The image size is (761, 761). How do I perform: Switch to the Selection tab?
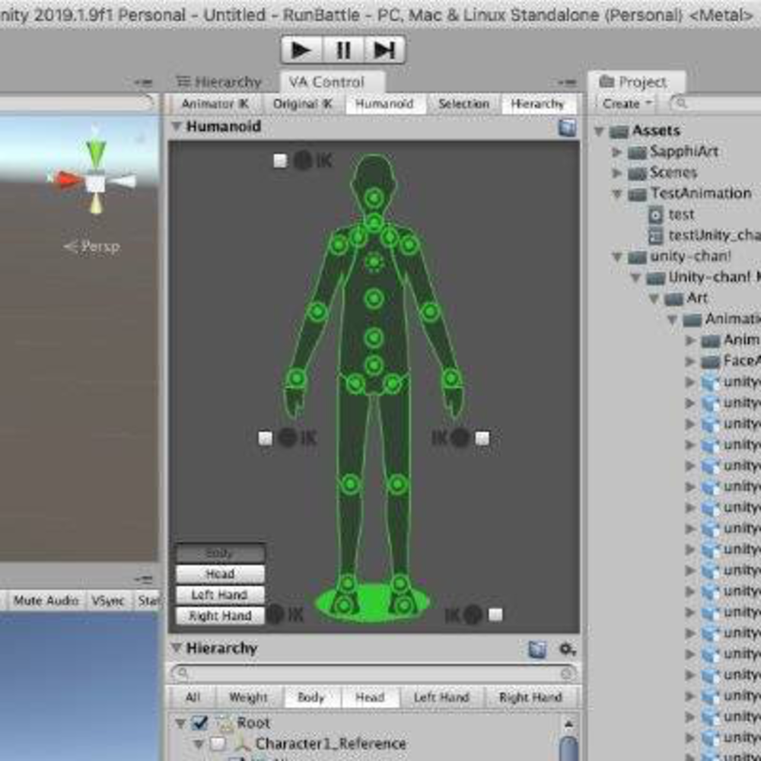pos(463,104)
